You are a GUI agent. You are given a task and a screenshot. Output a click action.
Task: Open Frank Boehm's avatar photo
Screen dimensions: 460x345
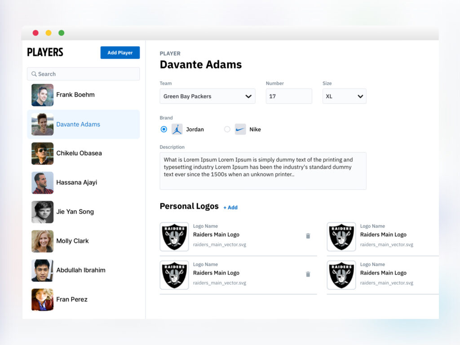pyautogui.click(x=43, y=95)
